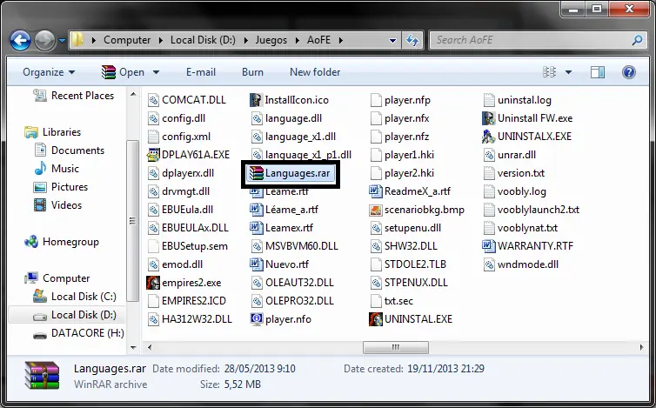Click the navigation pane scroll up arrow
The width and height of the screenshot is (656, 408).
point(133,94)
